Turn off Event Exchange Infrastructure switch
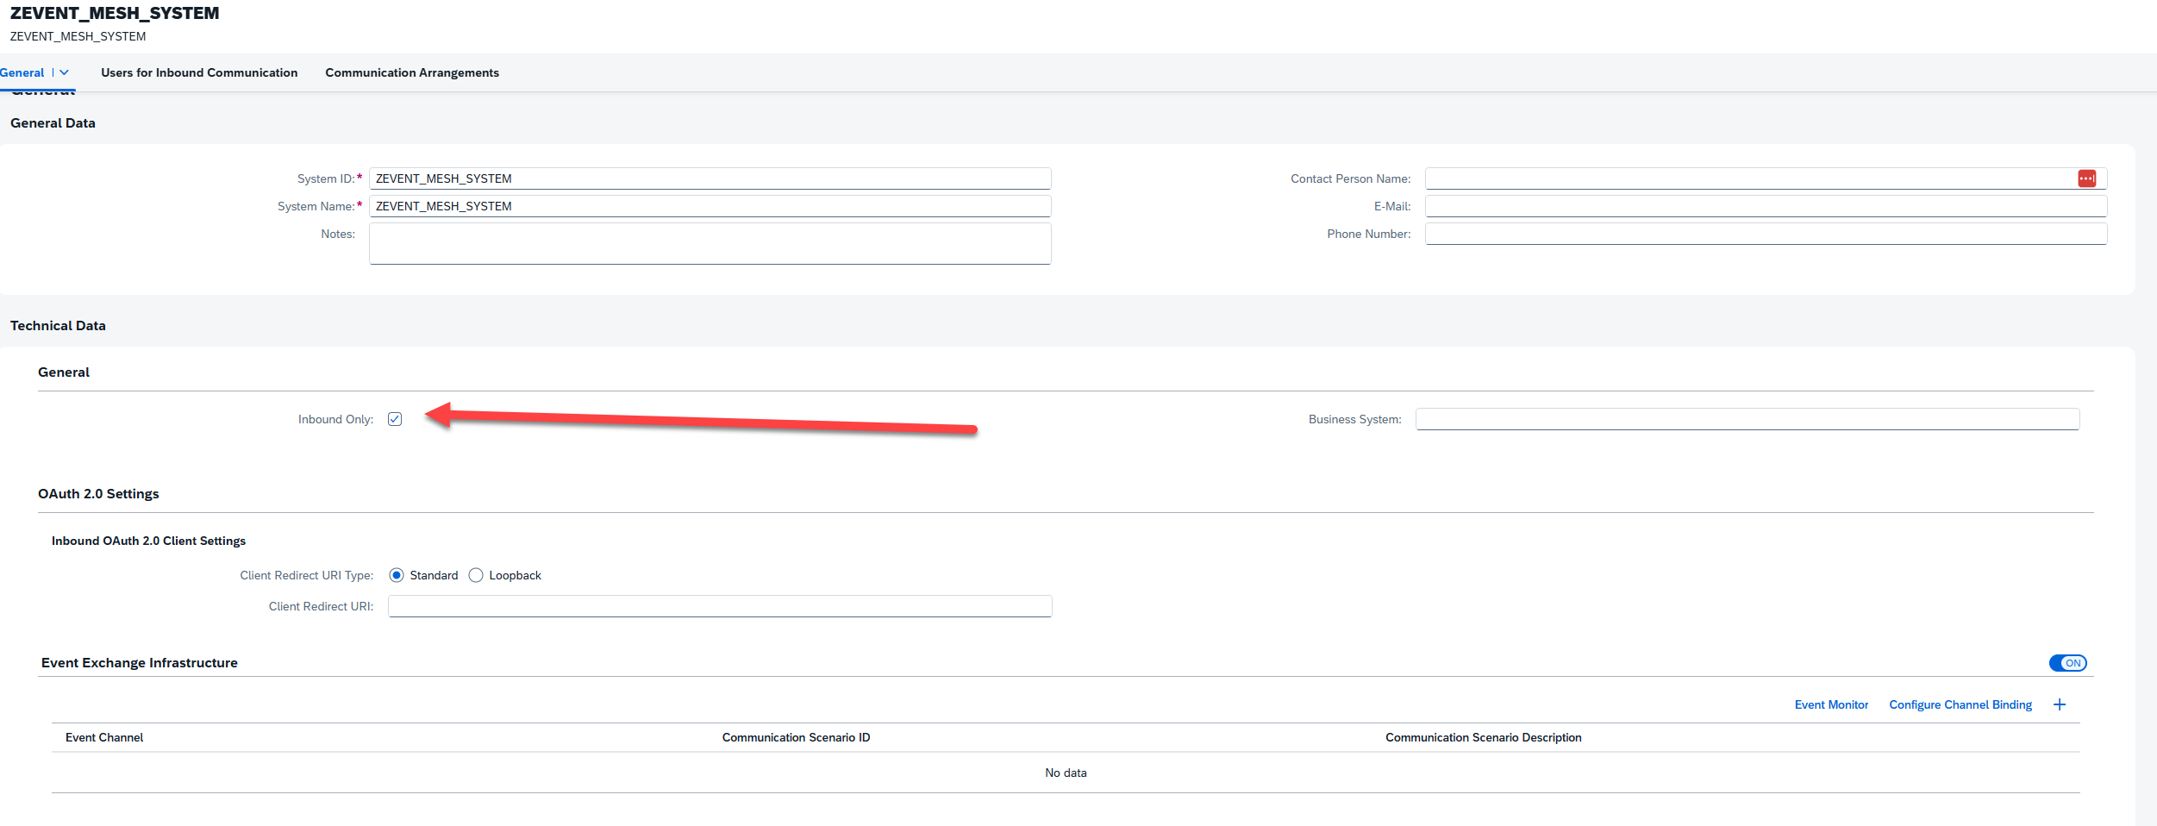 2067,663
